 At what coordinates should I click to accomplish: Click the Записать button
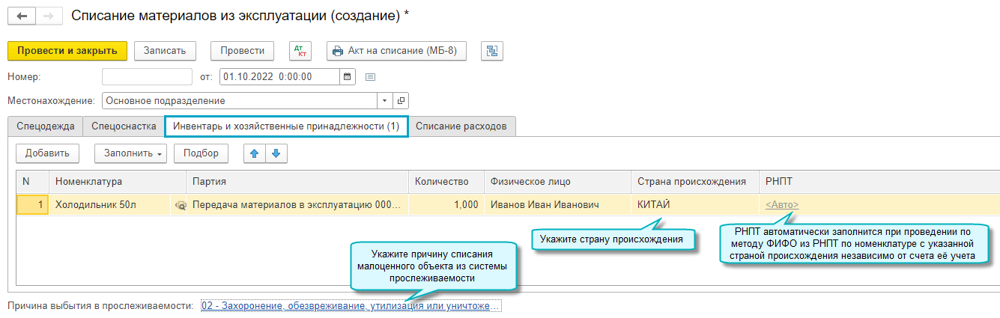165,50
